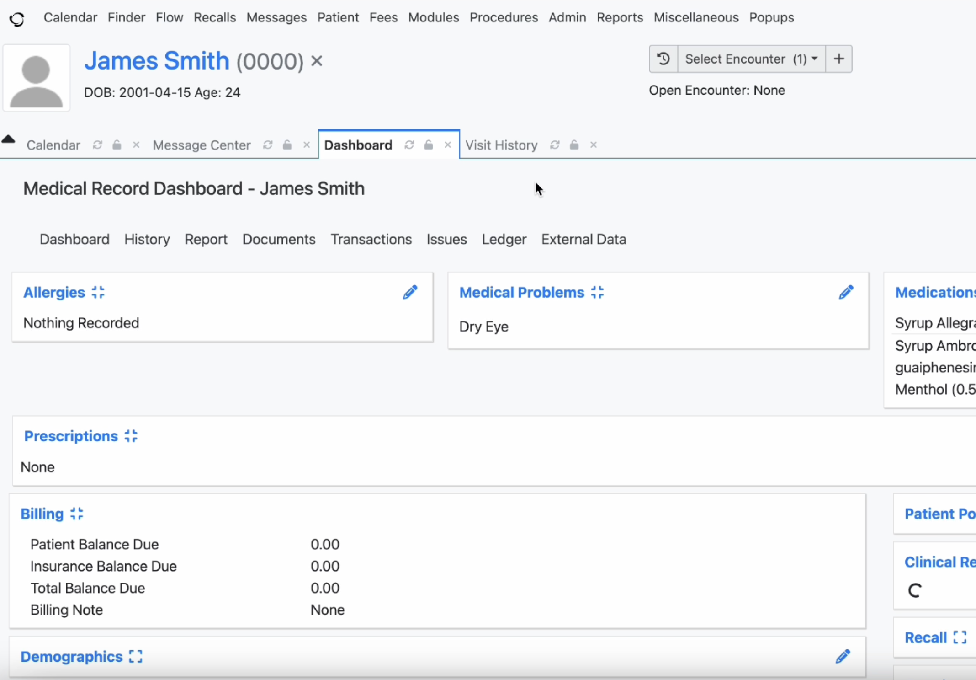Switch to the Visit History tab
This screenshot has height=680, width=976.
(501, 145)
